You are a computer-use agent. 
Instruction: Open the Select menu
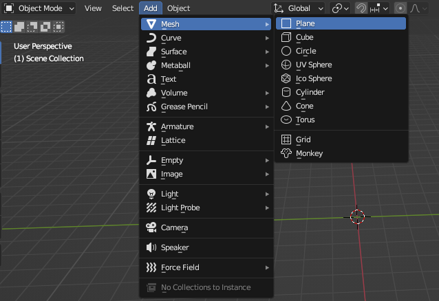[x=122, y=8]
